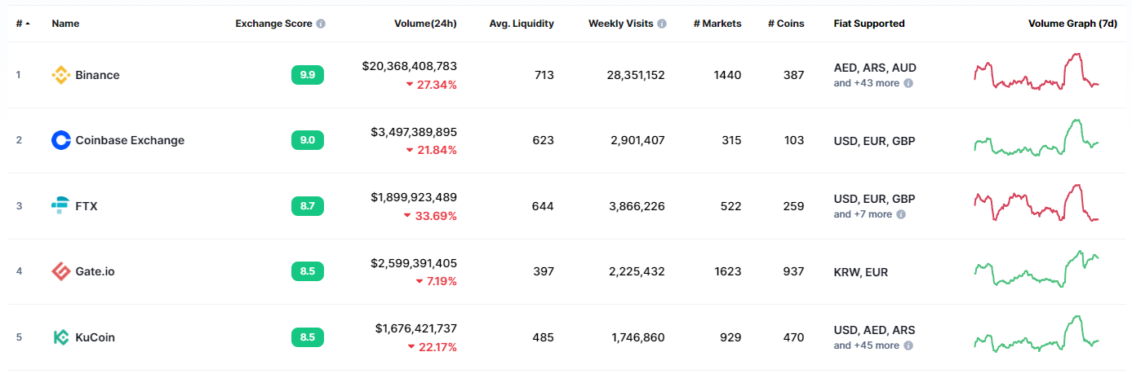This screenshot has height=374, width=1132.
Task: Open the Coinbase Exchange name link
Action: (130, 140)
